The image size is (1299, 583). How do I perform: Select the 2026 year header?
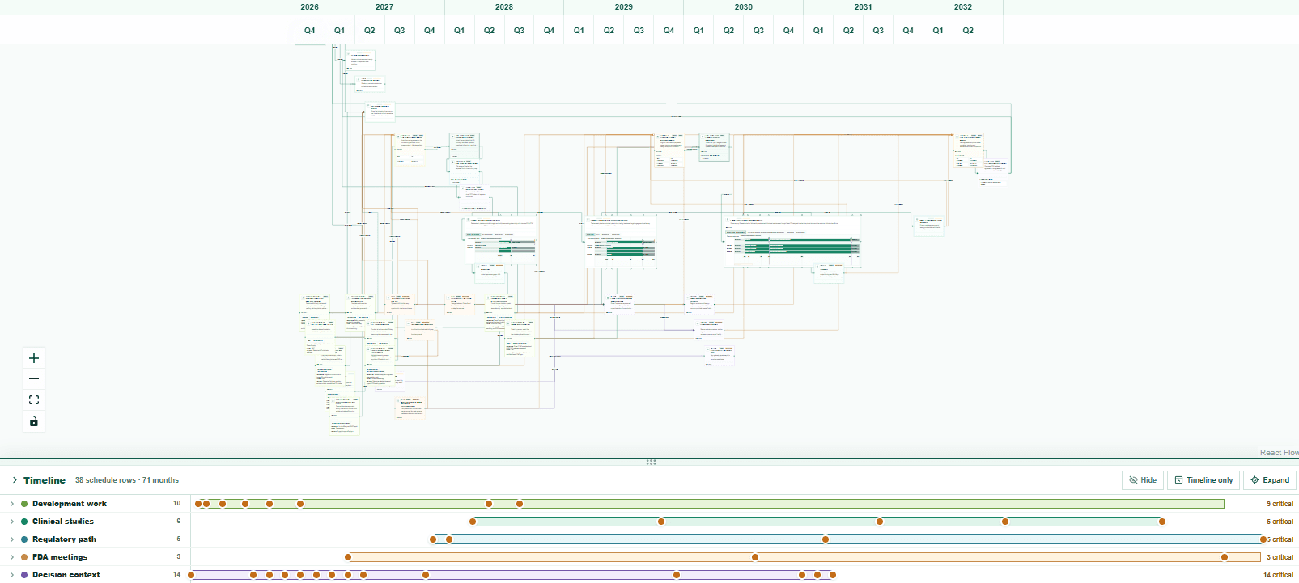click(x=309, y=7)
